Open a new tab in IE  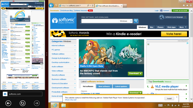pos(125,6)
